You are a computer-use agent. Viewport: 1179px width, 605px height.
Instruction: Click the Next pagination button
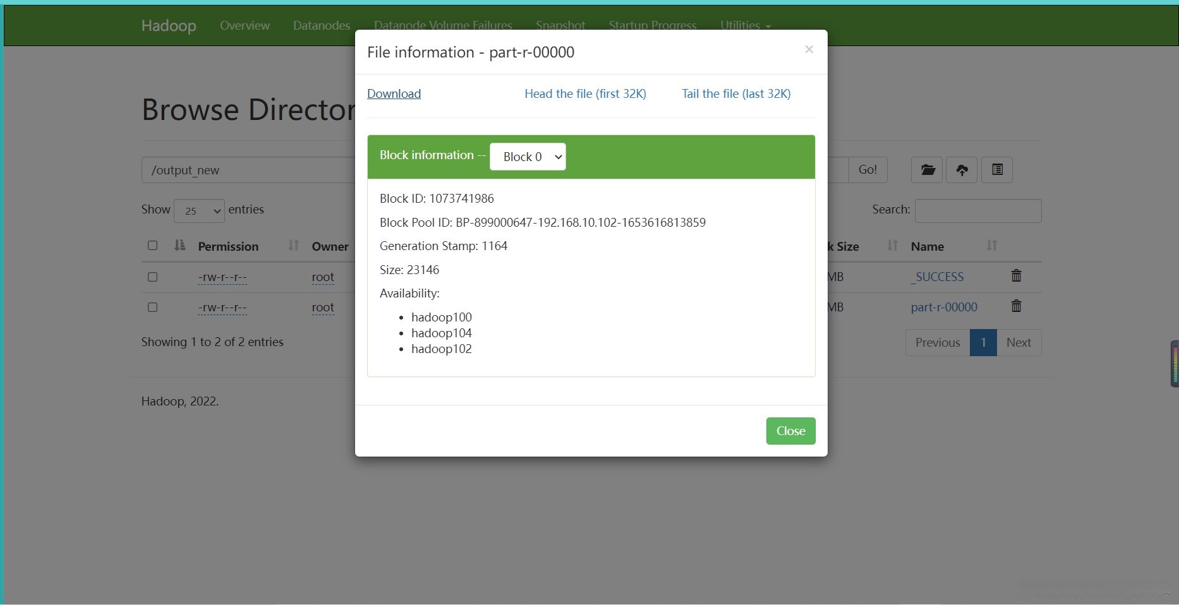coord(1019,342)
